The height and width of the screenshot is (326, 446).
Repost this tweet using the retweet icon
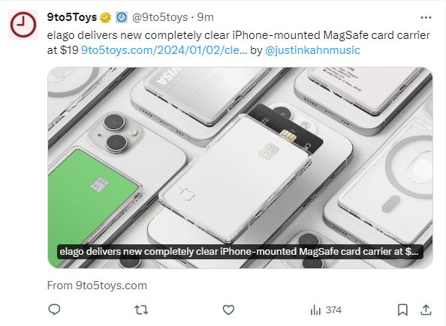[x=141, y=310]
